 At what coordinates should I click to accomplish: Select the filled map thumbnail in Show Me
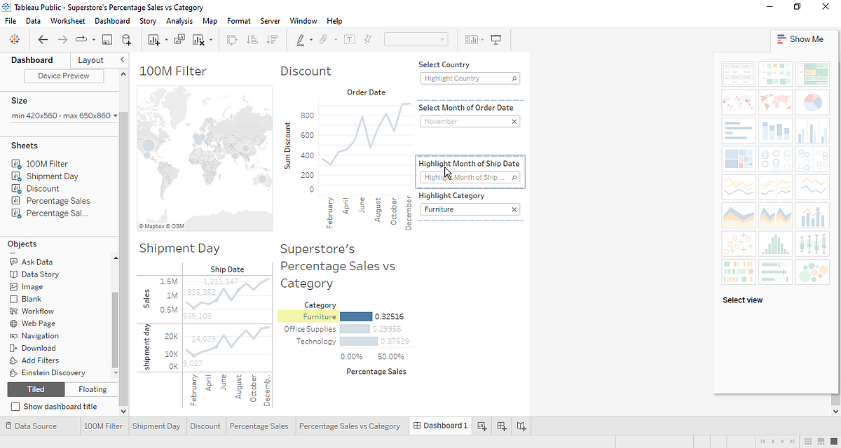pos(775,102)
